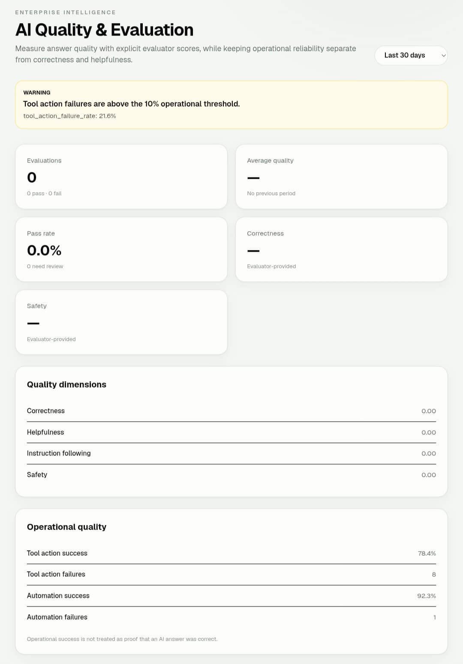Click the Automation failures row label
The height and width of the screenshot is (664, 463).
[57, 617]
